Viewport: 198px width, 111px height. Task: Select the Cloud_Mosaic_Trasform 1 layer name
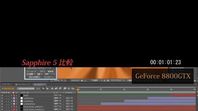click(x=33, y=107)
